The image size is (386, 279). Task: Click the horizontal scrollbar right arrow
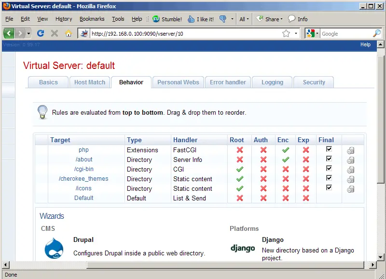373,265
